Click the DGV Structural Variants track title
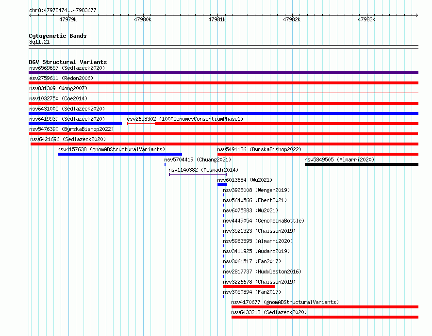Screen dimensions: 432x336 (68, 62)
